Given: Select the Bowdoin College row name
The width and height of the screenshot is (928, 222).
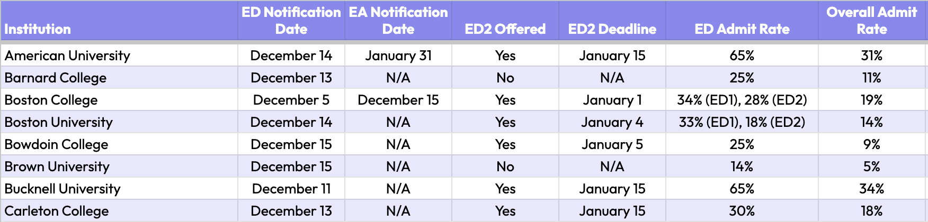Looking at the screenshot, I should pos(57,144).
